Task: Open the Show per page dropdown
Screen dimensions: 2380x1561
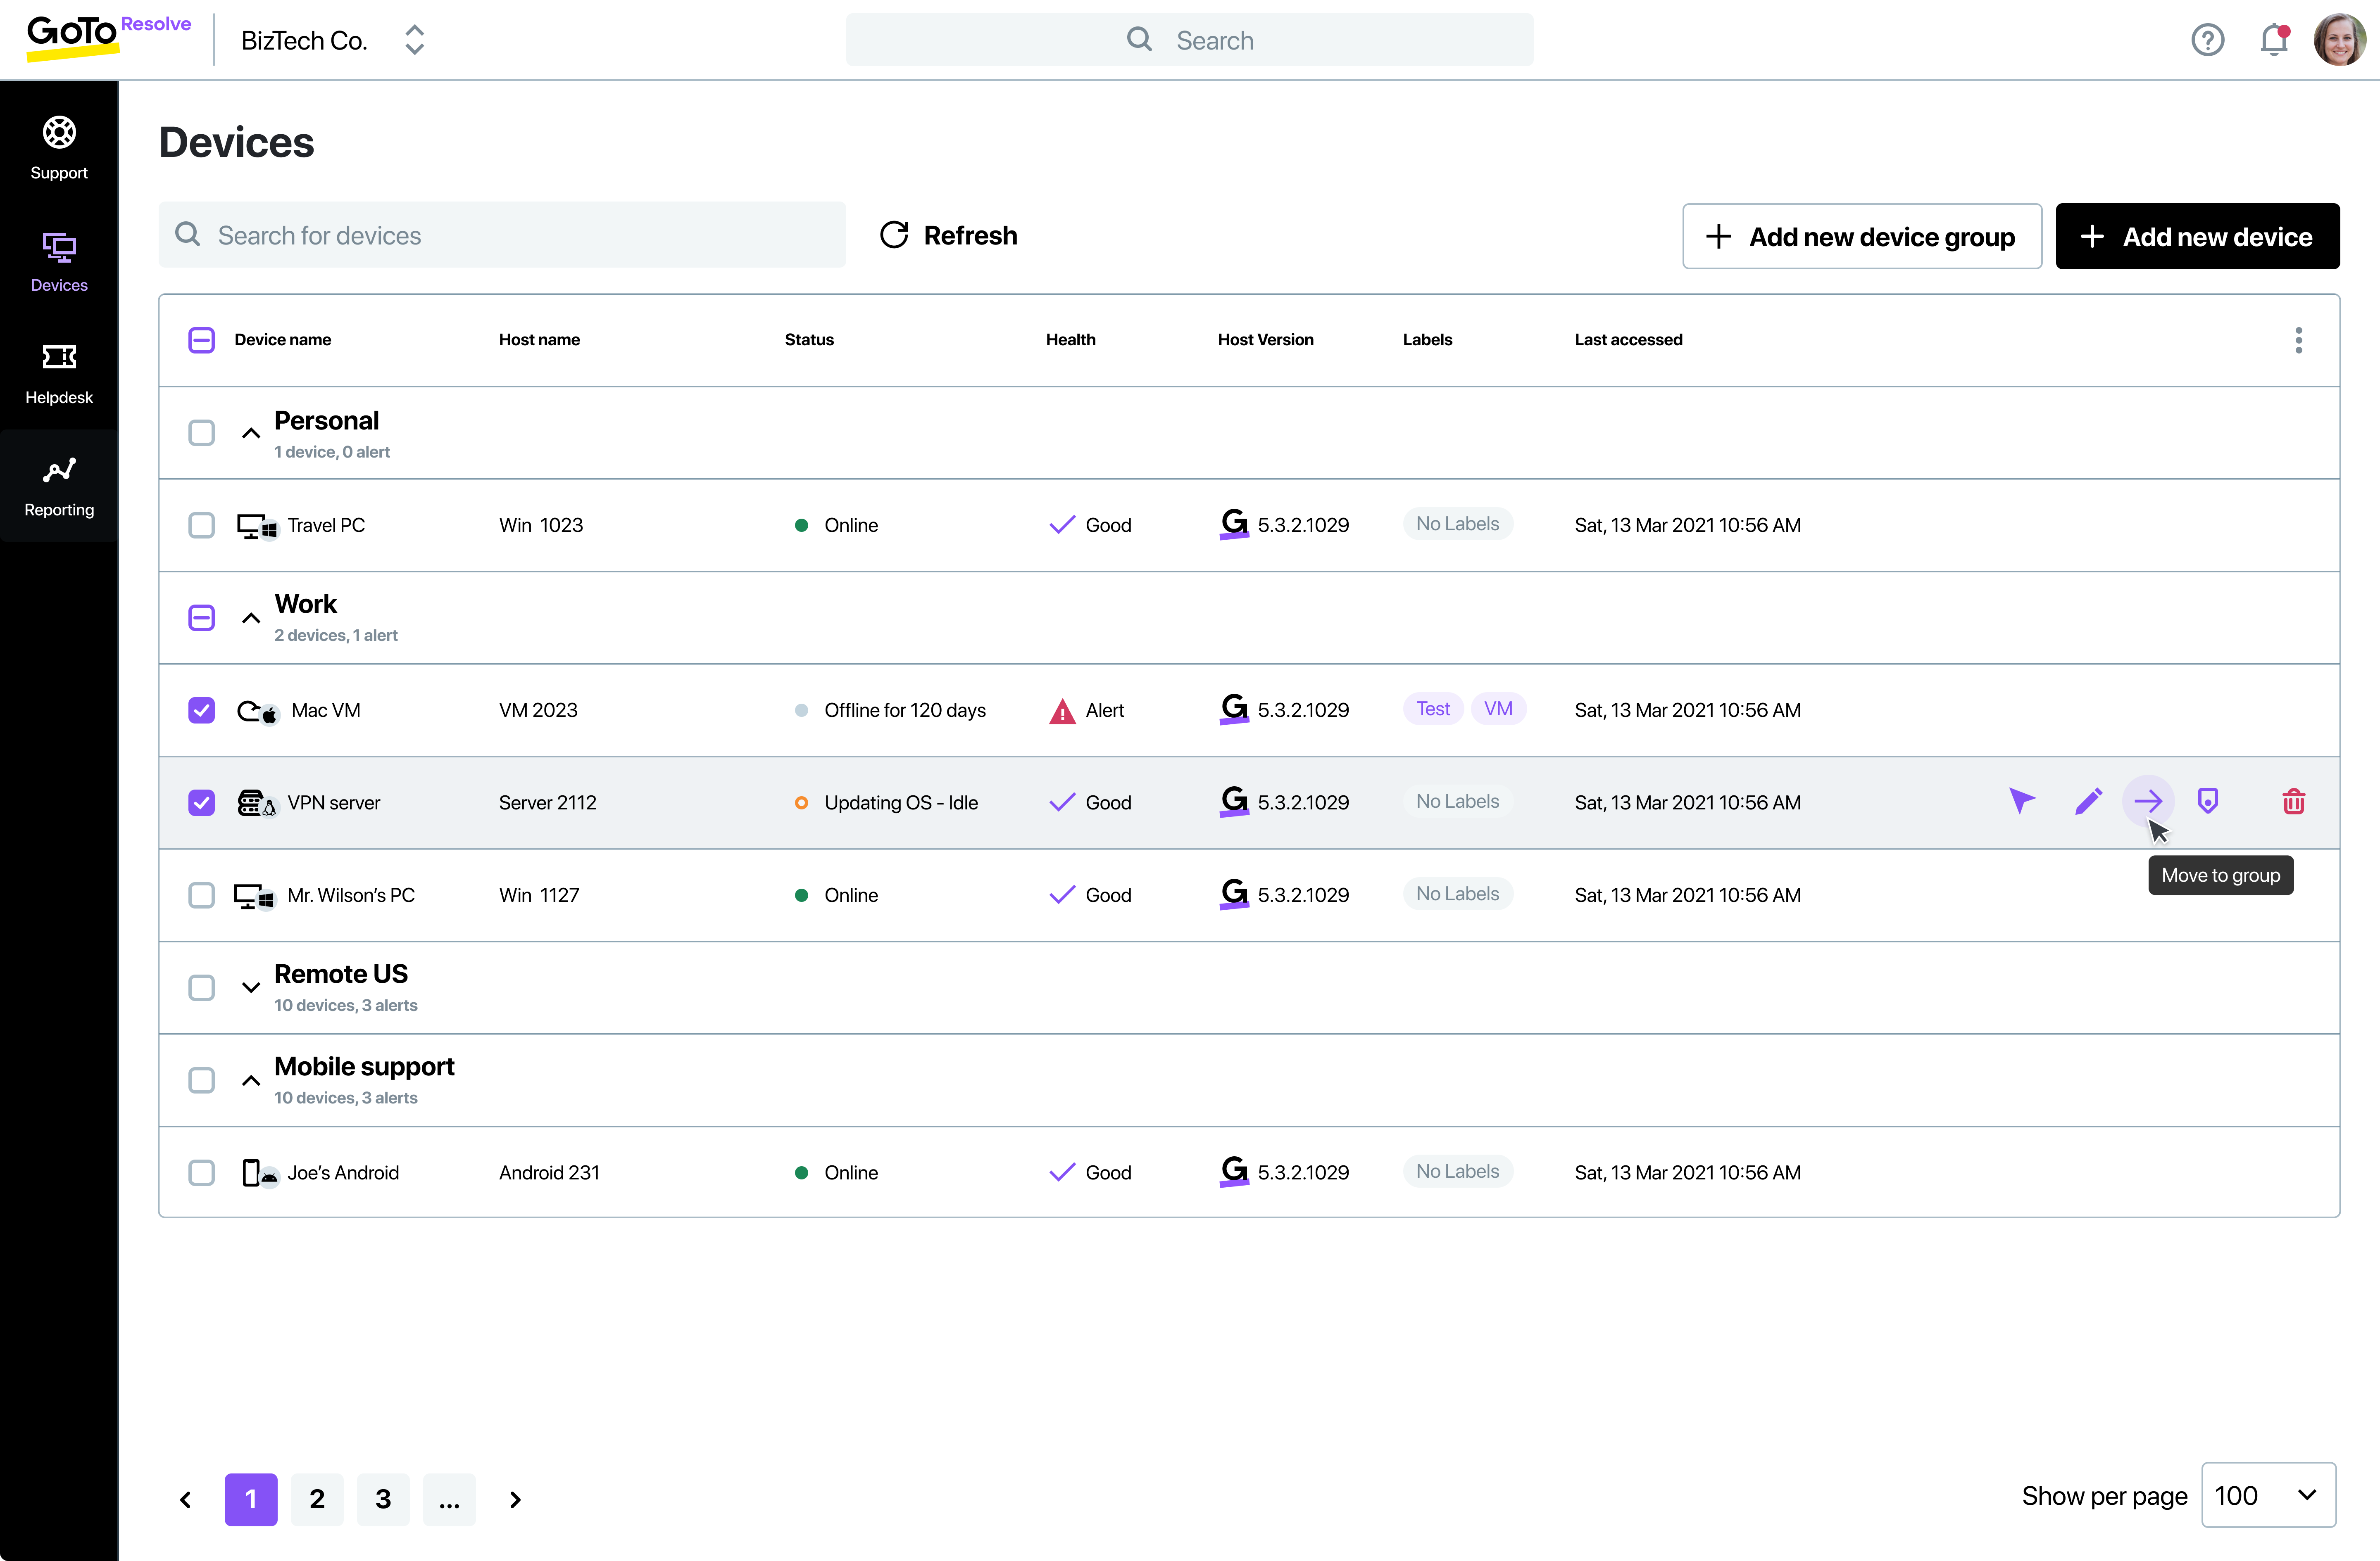Action: 2268,1495
